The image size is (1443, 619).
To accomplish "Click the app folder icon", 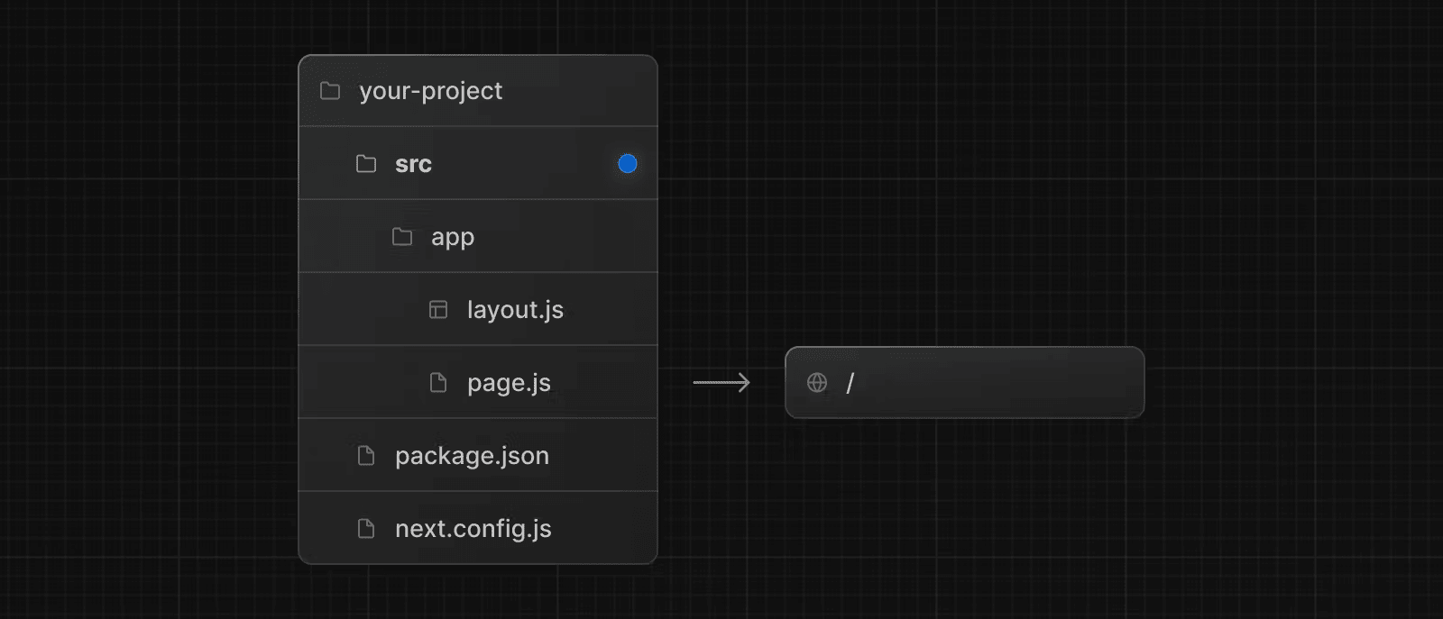I will point(402,237).
